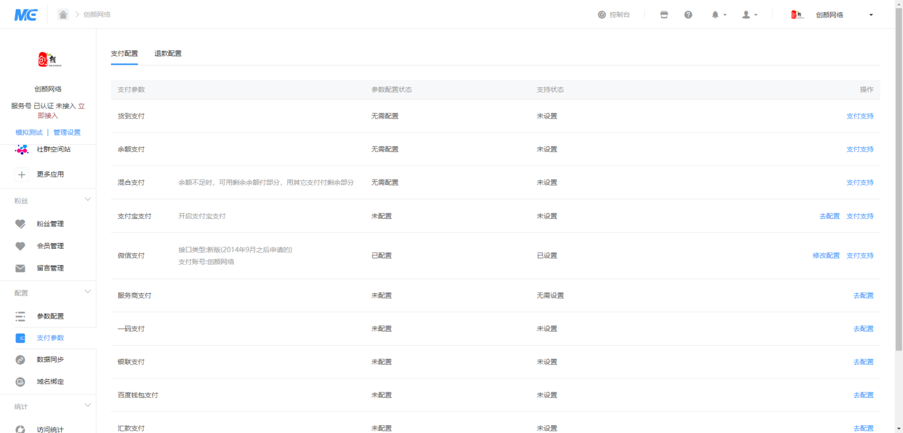Collapse the 粉丝 sidebar section
Viewport: 903px width, 433px height.
click(x=88, y=200)
